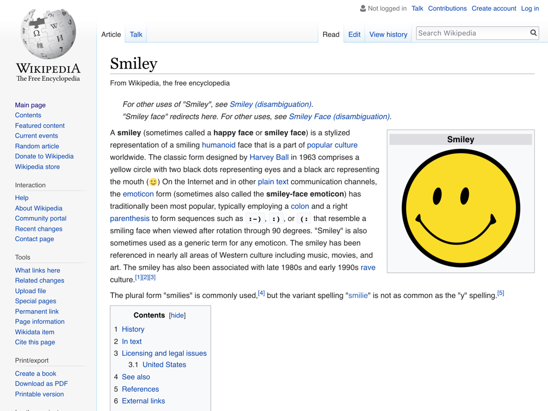Open About Wikipedia
The height and width of the screenshot is (411, 548).
(x=39, y=208)
